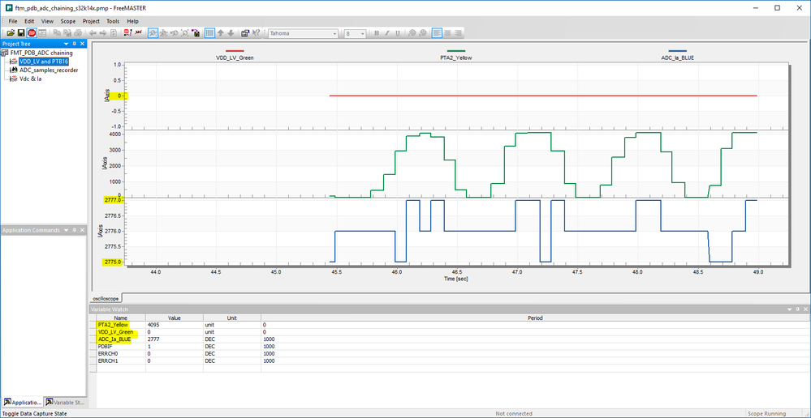This screenshot has height=418, width=811.
Task: Select the Vdc & Ia scope item
Action: (31, 79)
